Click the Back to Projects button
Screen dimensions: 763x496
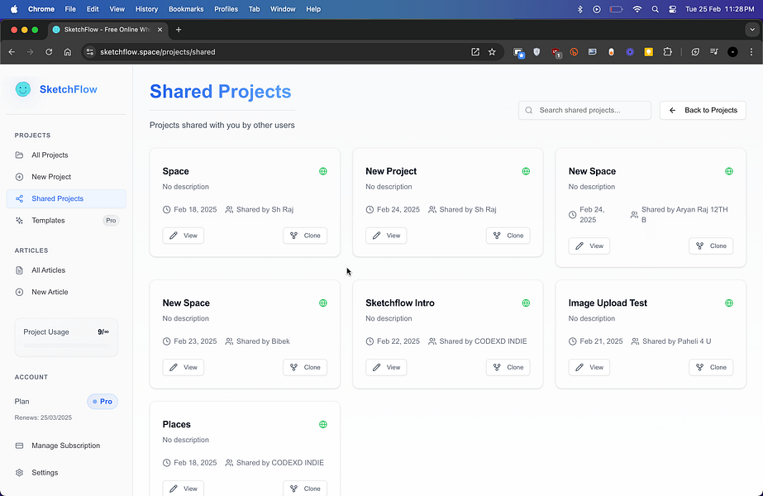tap(703, 110)
